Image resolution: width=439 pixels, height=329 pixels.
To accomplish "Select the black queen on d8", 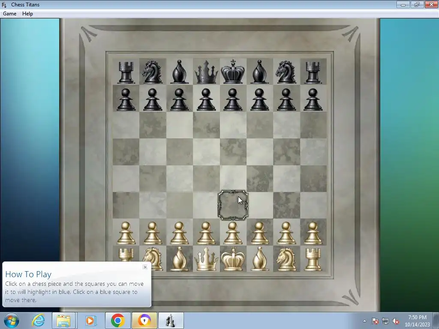I will coord(206,72).
